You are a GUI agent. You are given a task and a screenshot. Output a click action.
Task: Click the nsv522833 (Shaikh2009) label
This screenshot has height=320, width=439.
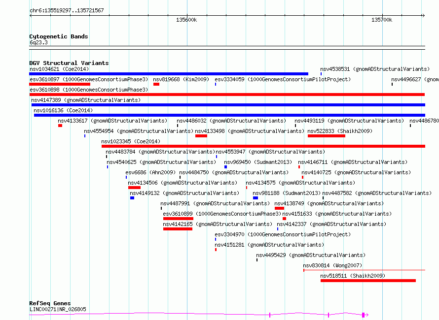[x=340, y=131]
